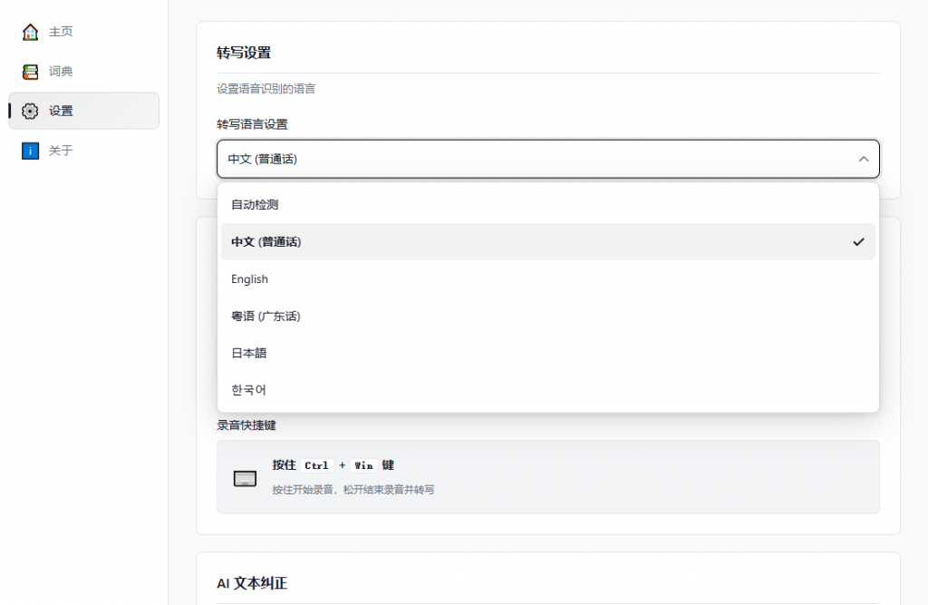The width and height of the screenshot is (928, 605).
Task: Click the 按住开始录音 hint text
Action: (x=353, y=490)
